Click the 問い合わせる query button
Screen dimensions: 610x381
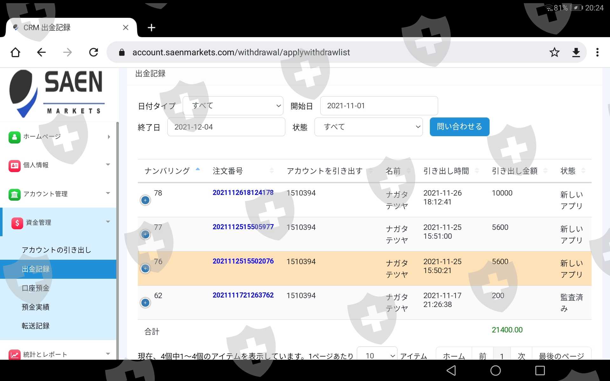[459, 127]
